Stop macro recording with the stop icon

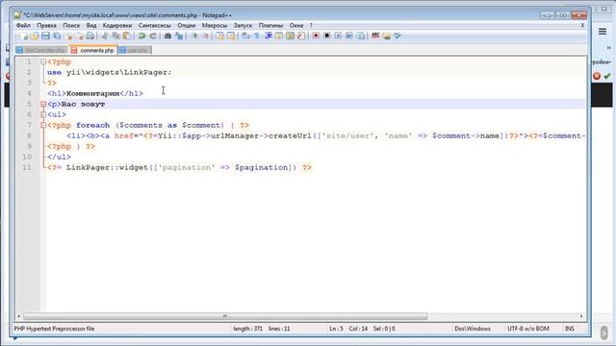[327, 37]
